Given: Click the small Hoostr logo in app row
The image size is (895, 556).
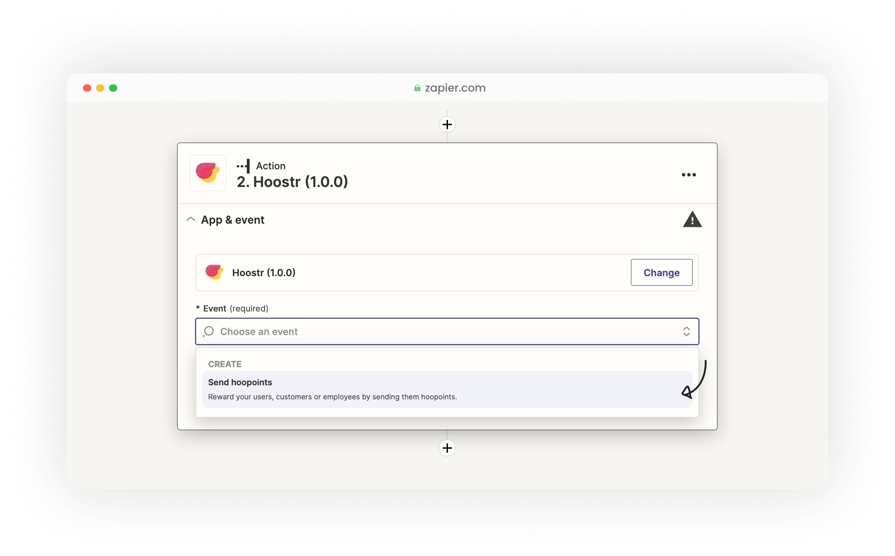Looking at the screenshot, I should [214, 273].
